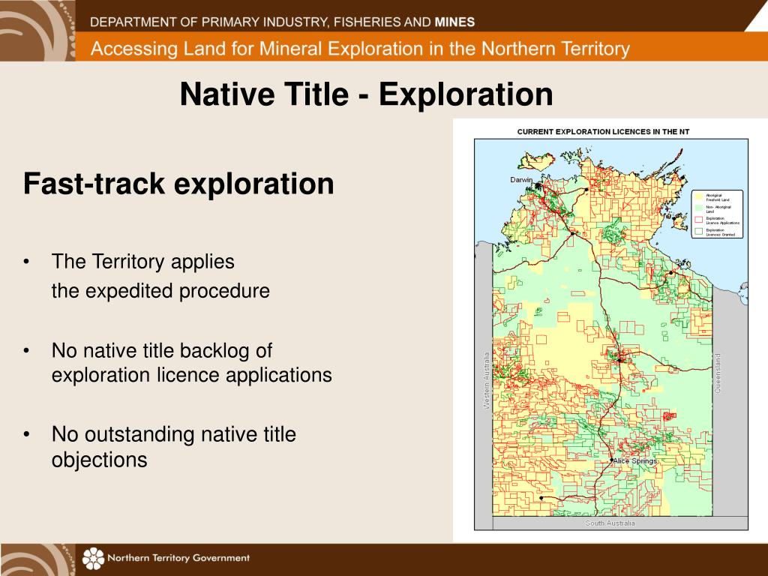Click the 'Non-Aboriginal Land' legend label

pyautogui.click(x=718, y=209)
